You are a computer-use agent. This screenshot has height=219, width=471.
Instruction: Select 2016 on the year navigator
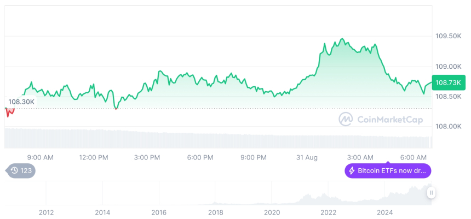[x=159, y=212]
